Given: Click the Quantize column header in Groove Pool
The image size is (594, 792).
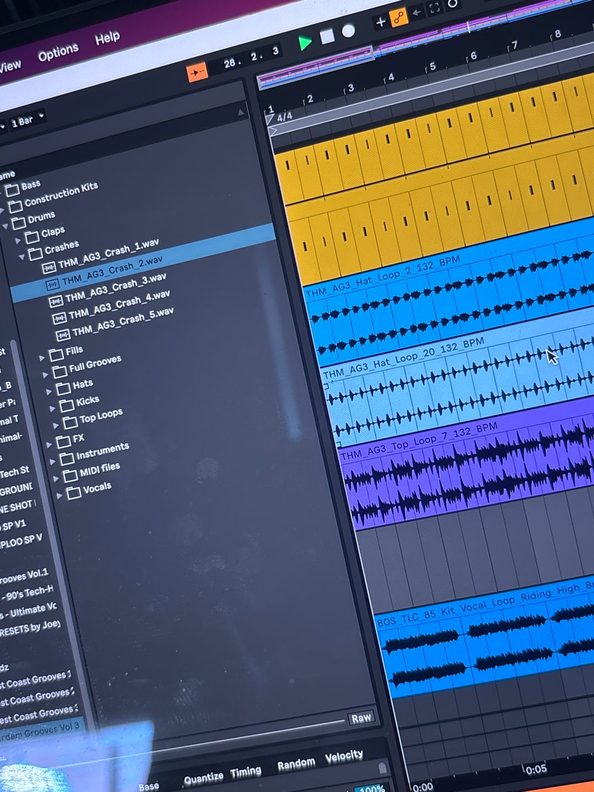Looking at the screenshot, I should click(204, 778).
